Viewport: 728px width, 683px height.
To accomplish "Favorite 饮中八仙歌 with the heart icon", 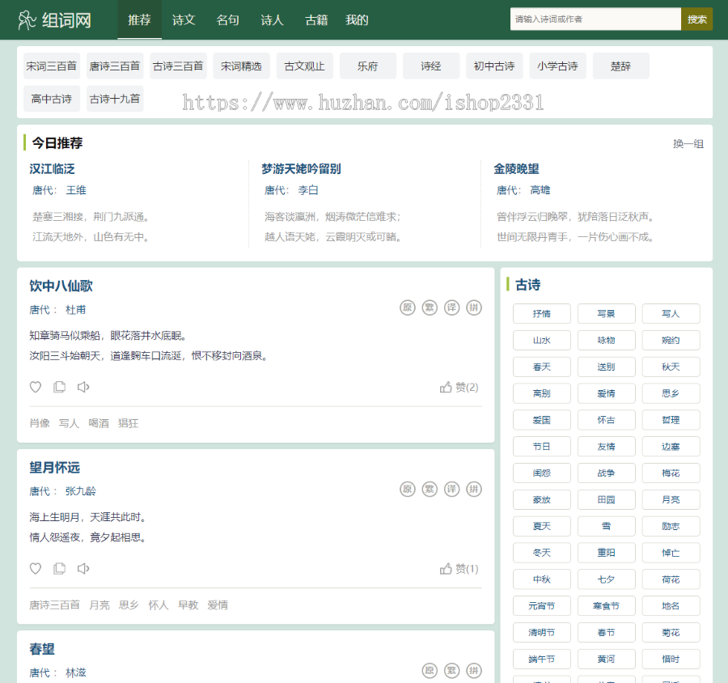I will [36, 387].
